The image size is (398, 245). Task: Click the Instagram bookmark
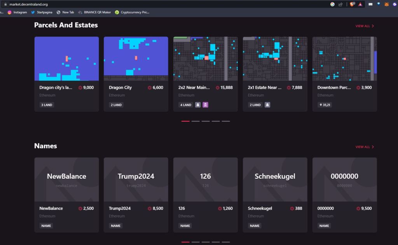17,12
